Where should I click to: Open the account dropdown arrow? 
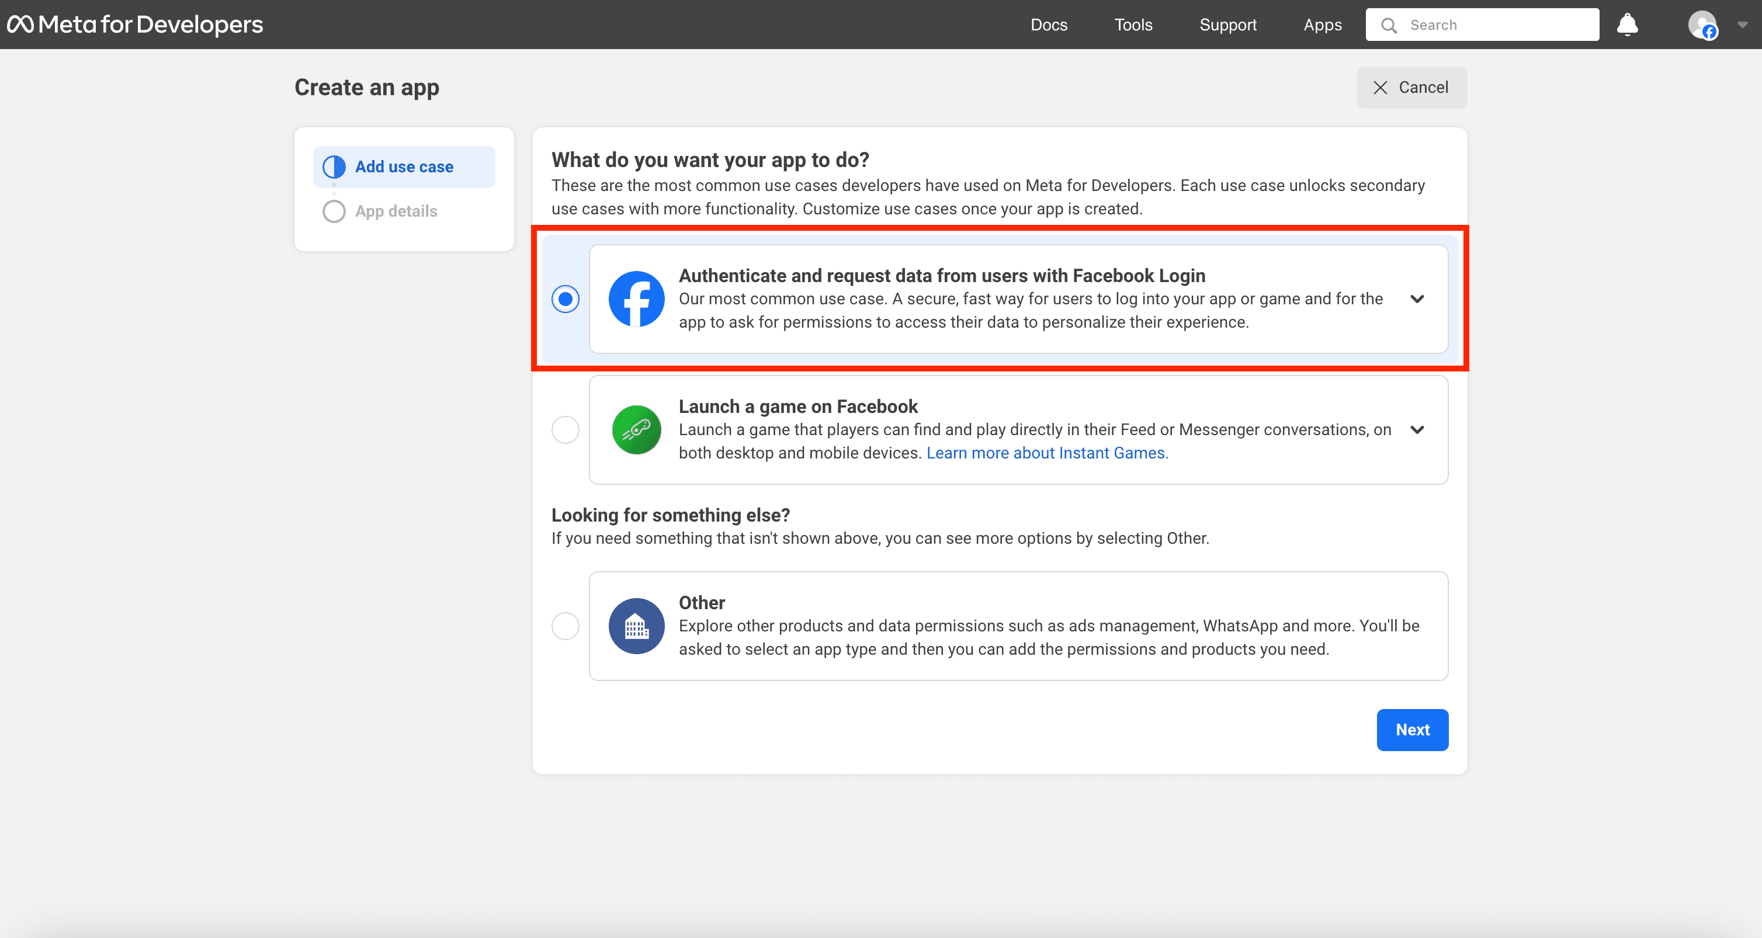[x=1742, y=25]
